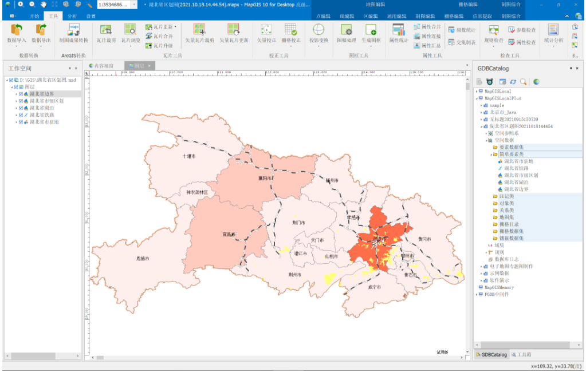Click 属性连接 attribute join tool
586x372 pixels.
tap(427, 36)
